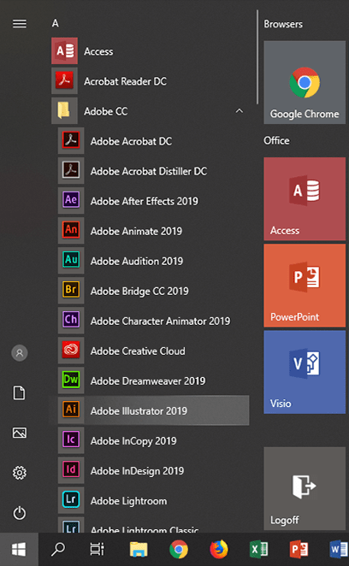Launch Adobe Acrobat DC

(x=150, y=141)
